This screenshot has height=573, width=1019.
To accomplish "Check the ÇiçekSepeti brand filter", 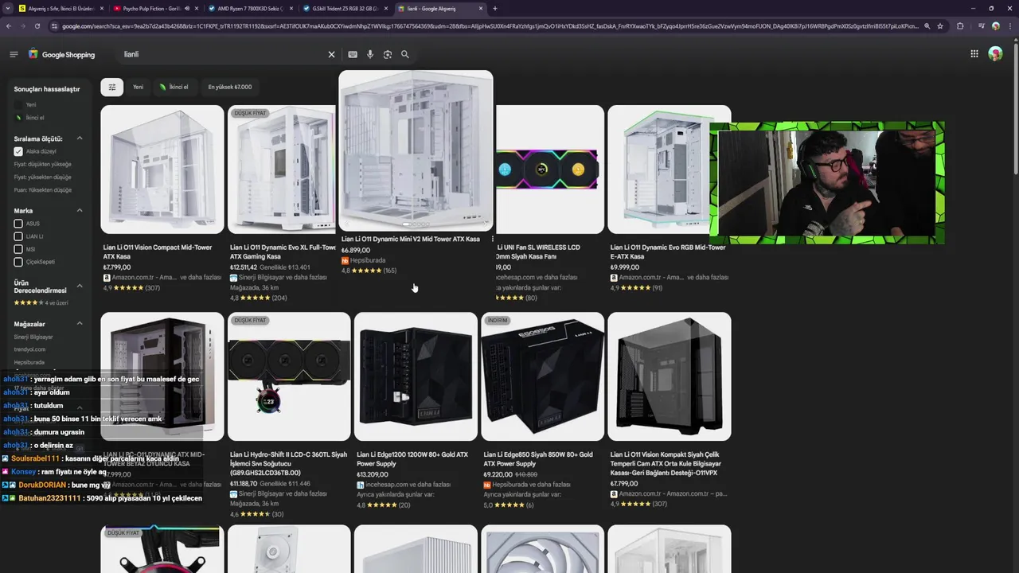I will click(x=18, y=262).
